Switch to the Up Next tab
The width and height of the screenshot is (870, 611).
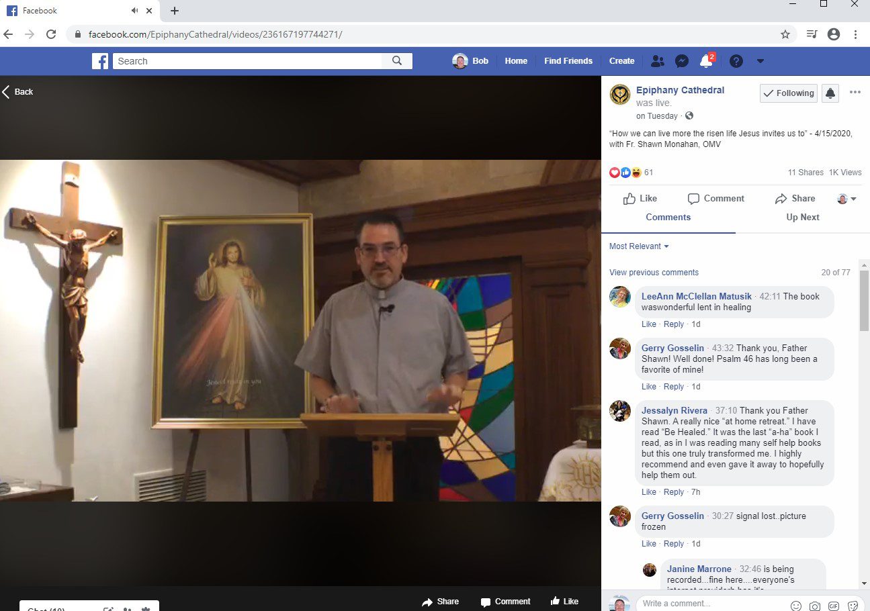pos(803,218)
